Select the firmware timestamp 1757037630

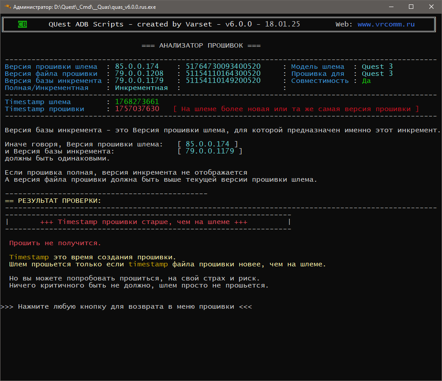click(x=137, y=109)
